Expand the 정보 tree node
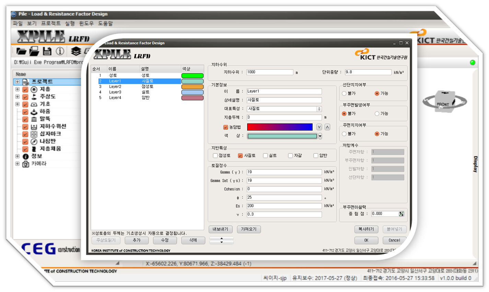Image resolution: width=489 pixels, height=292 pixels. [17, 156]
